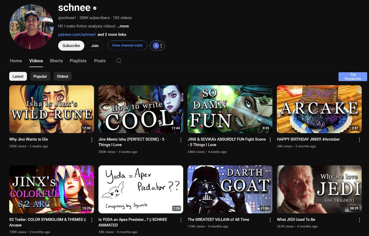Image resolution: width=369 pixels, height=236 pixels.
Task: Open title 'Jinx Meets Isha (PERFECT SCENE)'
Action: [x=131, y=142]
